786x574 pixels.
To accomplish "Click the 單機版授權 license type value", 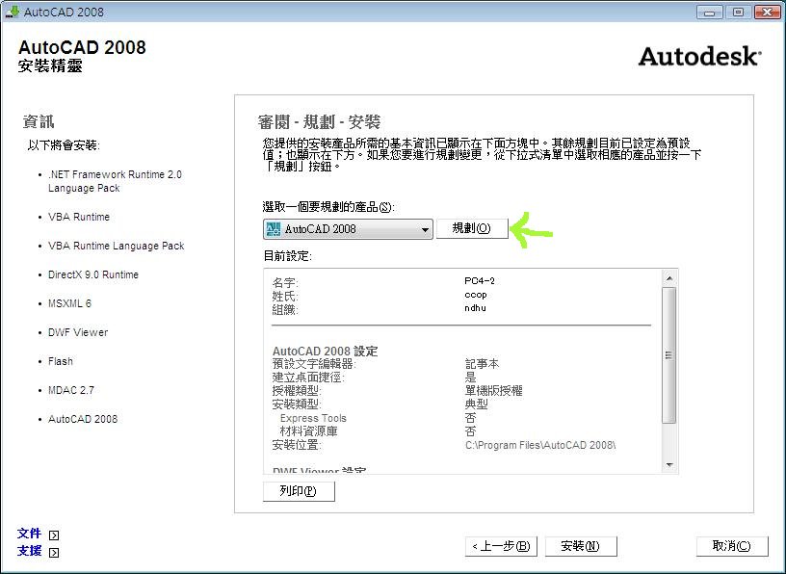I will click(494, 391).
